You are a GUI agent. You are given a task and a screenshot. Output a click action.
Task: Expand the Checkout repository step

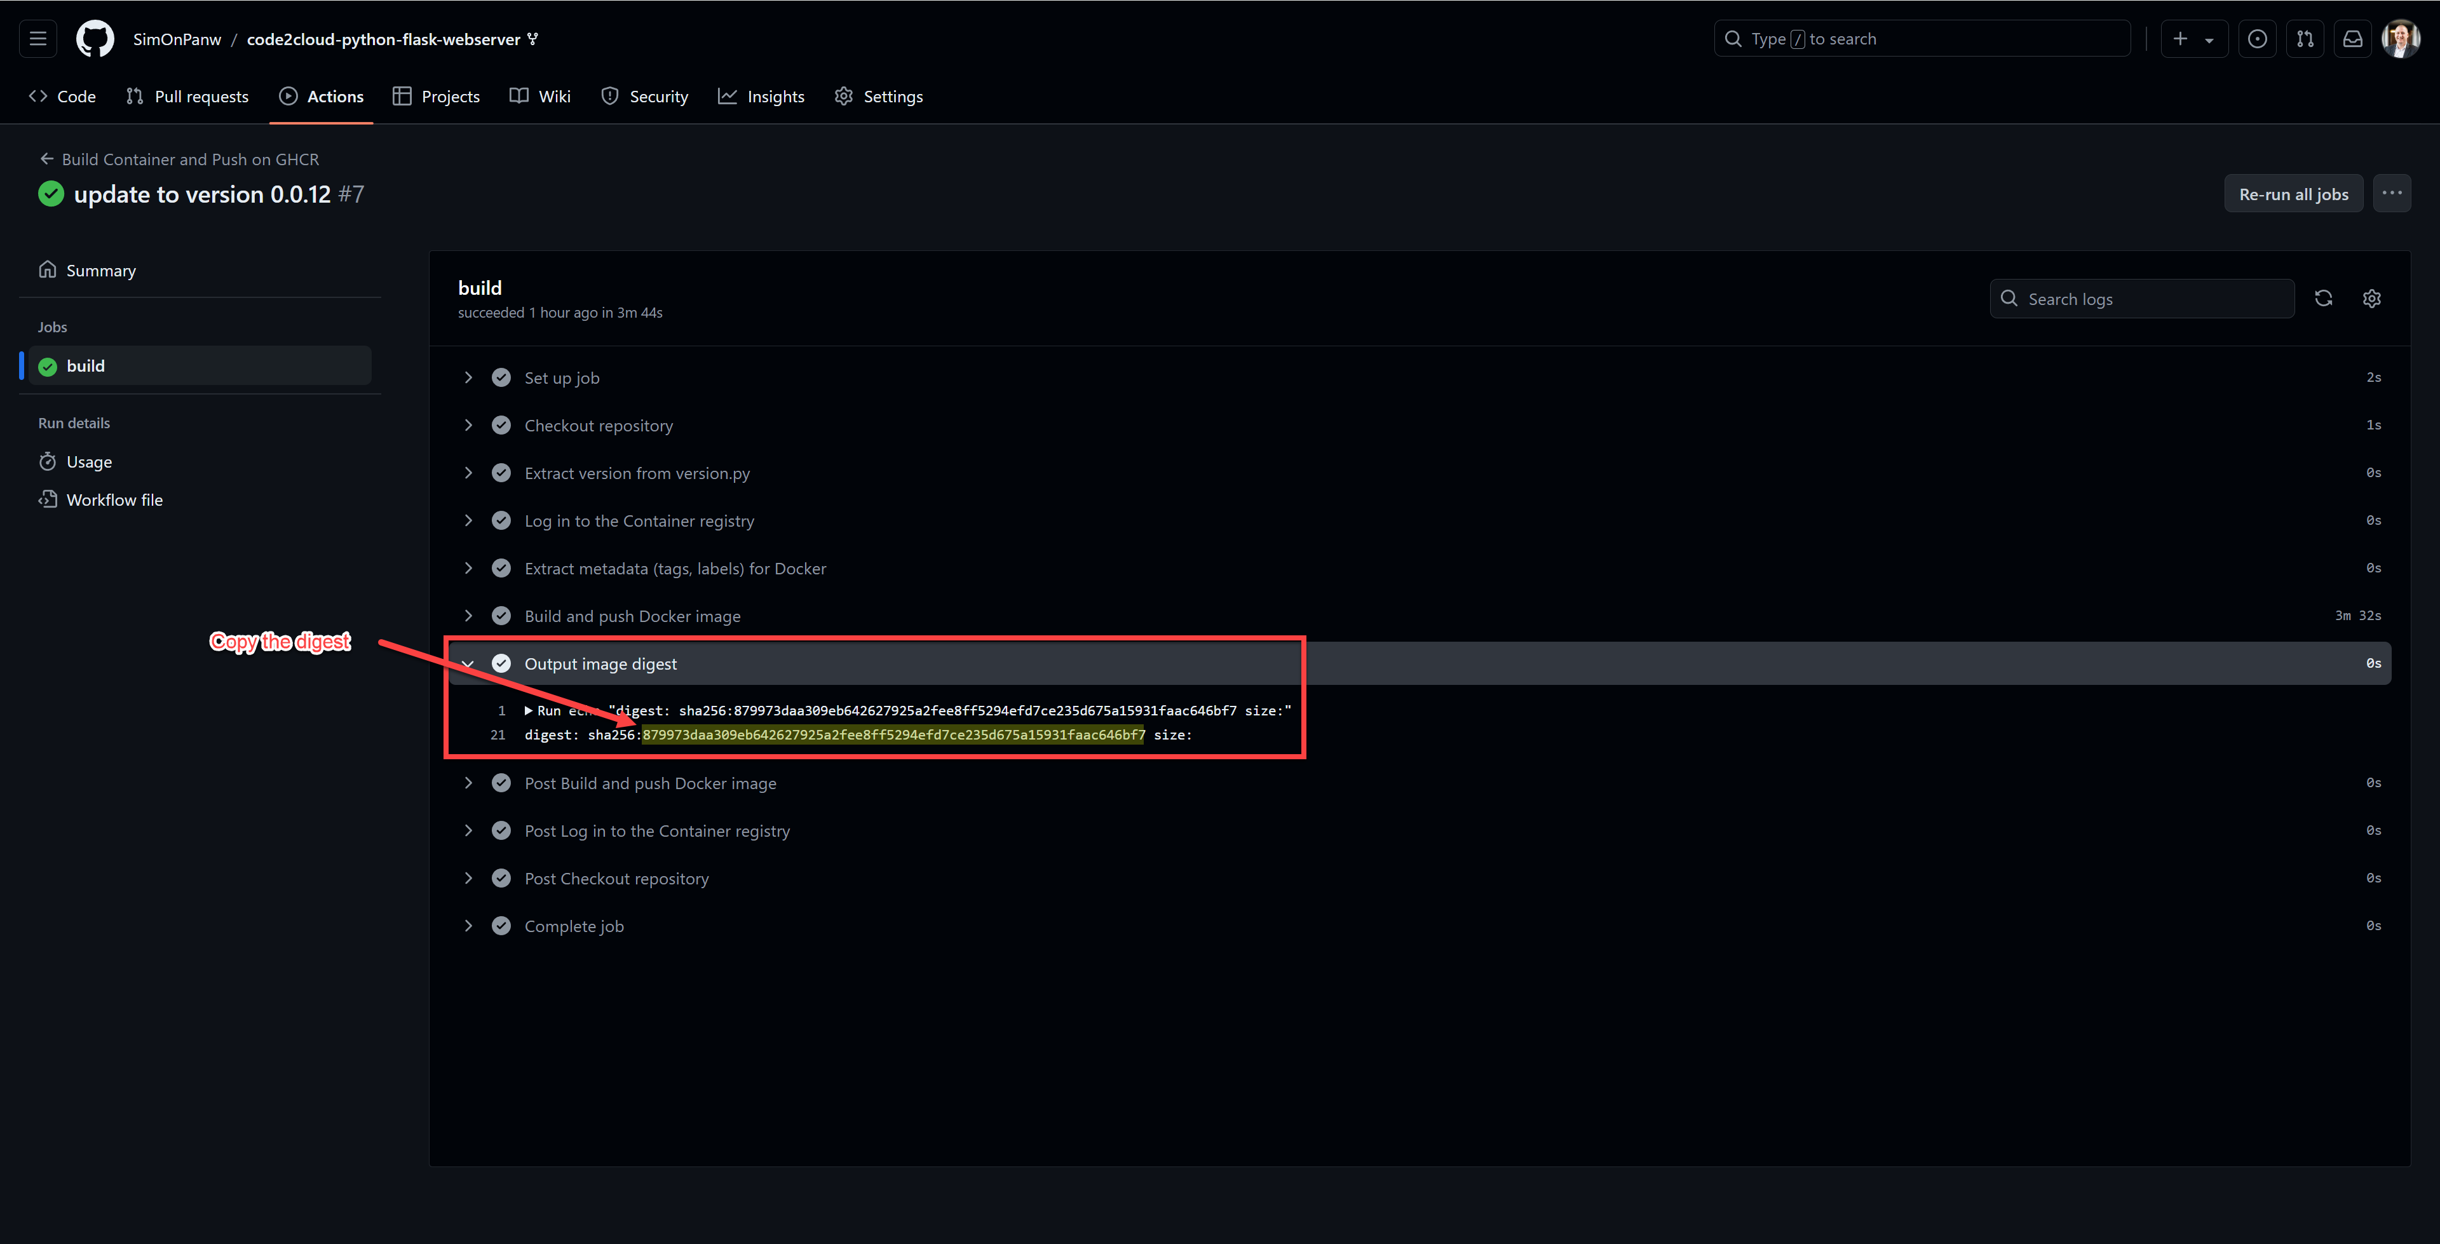point(468,426)
